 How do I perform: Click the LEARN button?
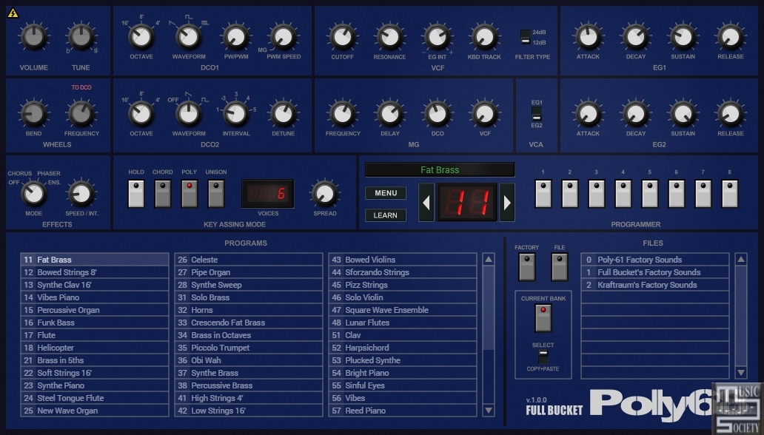(386, 215)
